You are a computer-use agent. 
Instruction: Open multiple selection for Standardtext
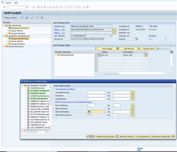coord(133,99)
